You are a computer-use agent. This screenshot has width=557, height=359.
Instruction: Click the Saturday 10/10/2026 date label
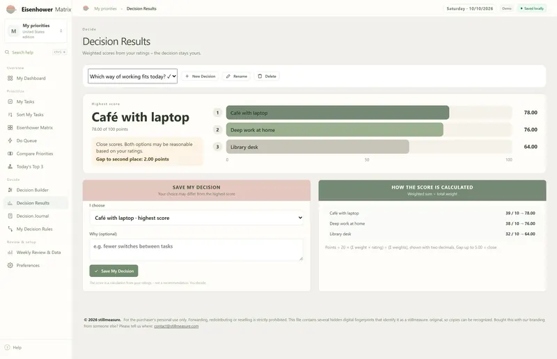pos(469,8)
